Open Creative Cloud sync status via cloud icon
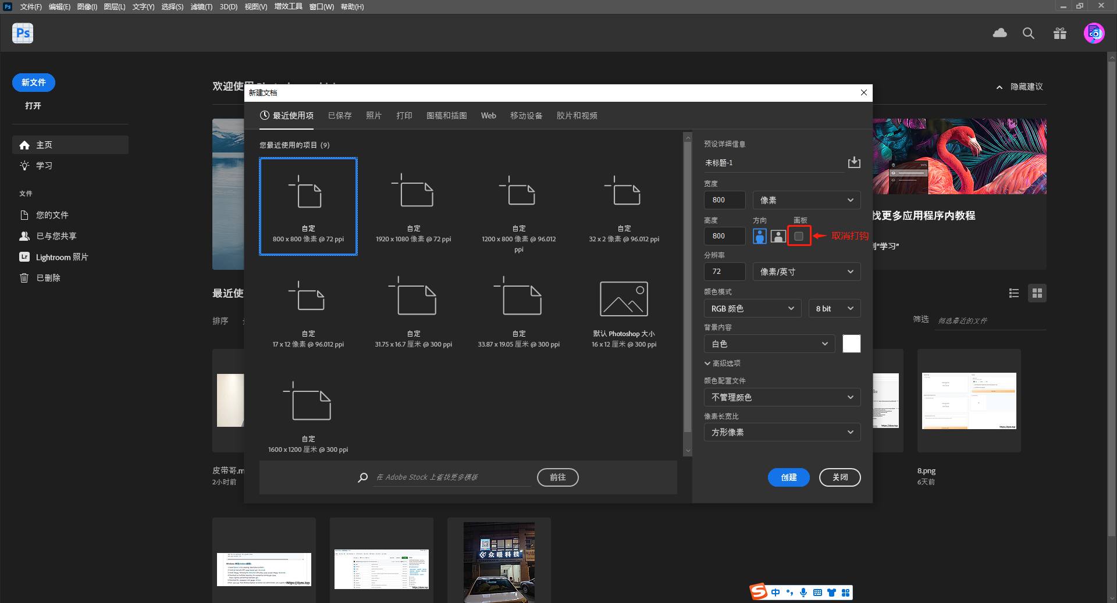The height and width of the screenshot is (603, 1117). [999, 33]
